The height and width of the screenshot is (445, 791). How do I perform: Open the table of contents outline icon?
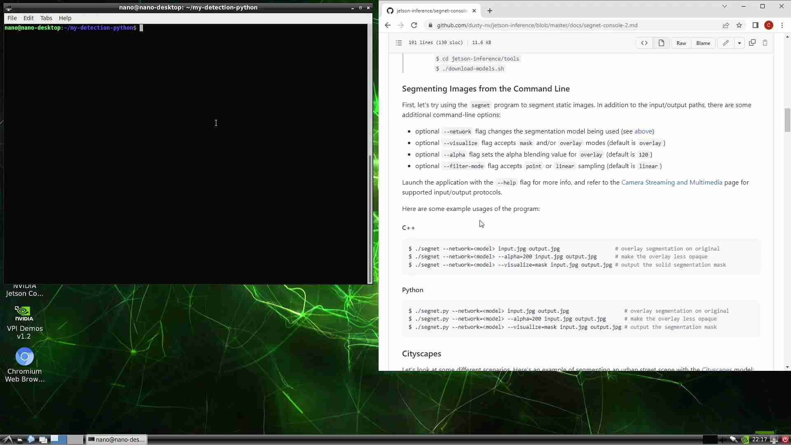(398, 43)
